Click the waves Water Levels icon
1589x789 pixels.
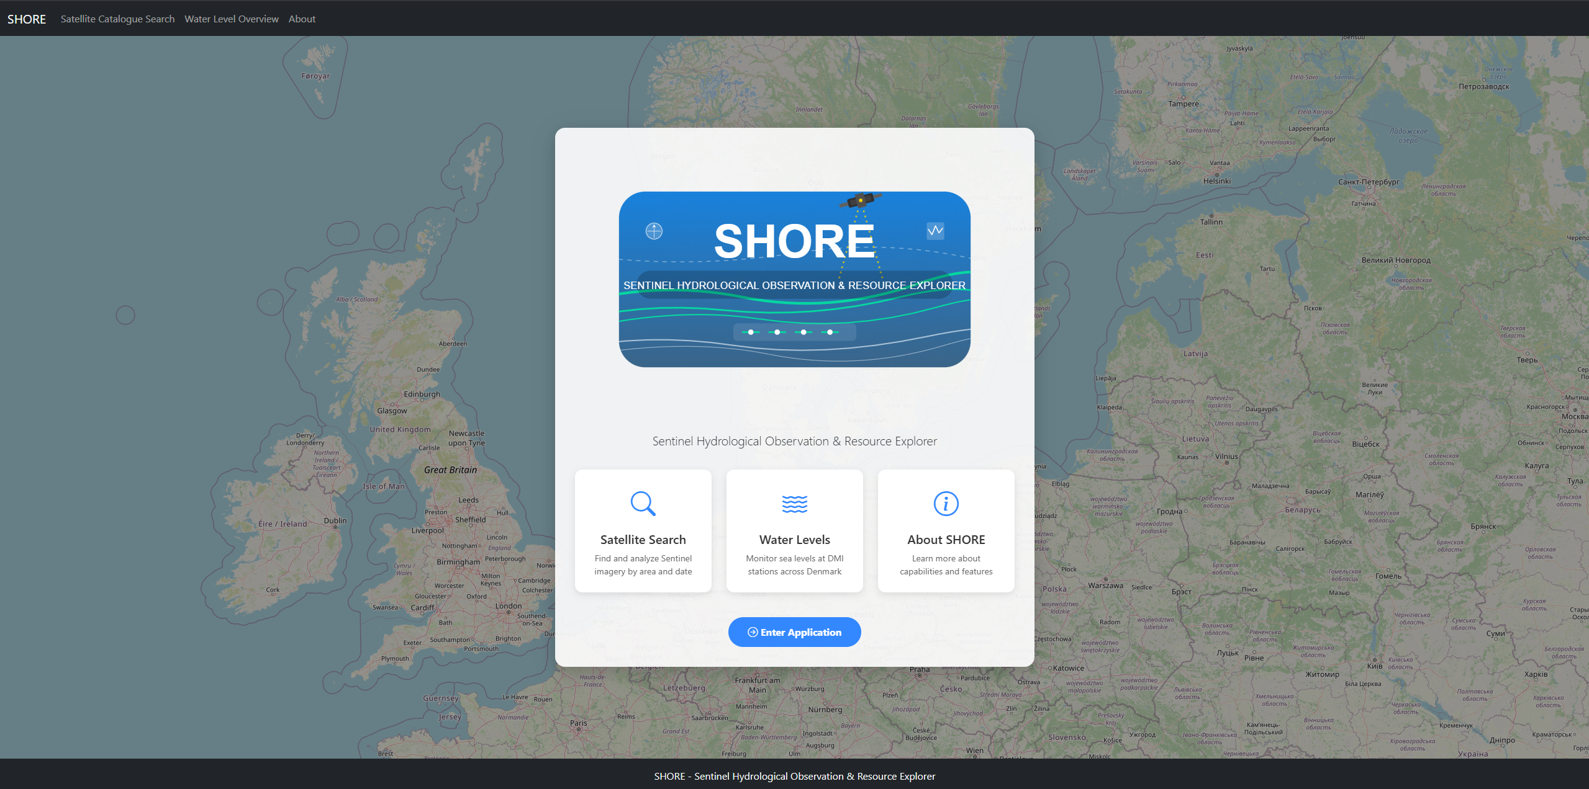coord(794,504)
